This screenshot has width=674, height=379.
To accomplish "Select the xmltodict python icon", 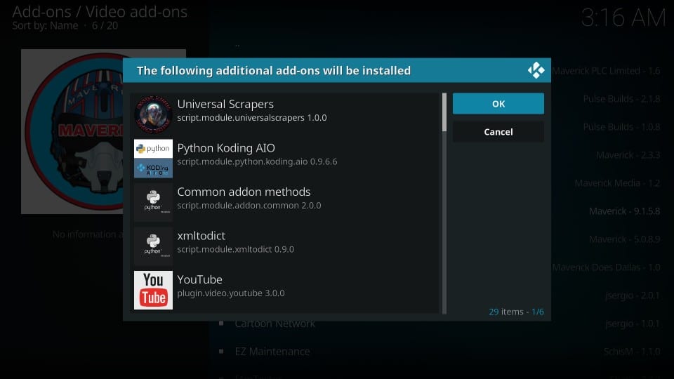I will click(x=153, y=246).
